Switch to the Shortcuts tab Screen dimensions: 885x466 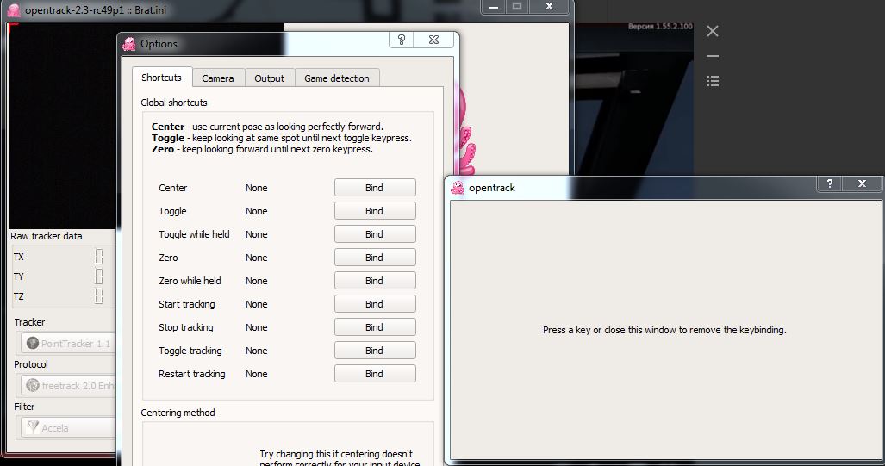(161, 78)
